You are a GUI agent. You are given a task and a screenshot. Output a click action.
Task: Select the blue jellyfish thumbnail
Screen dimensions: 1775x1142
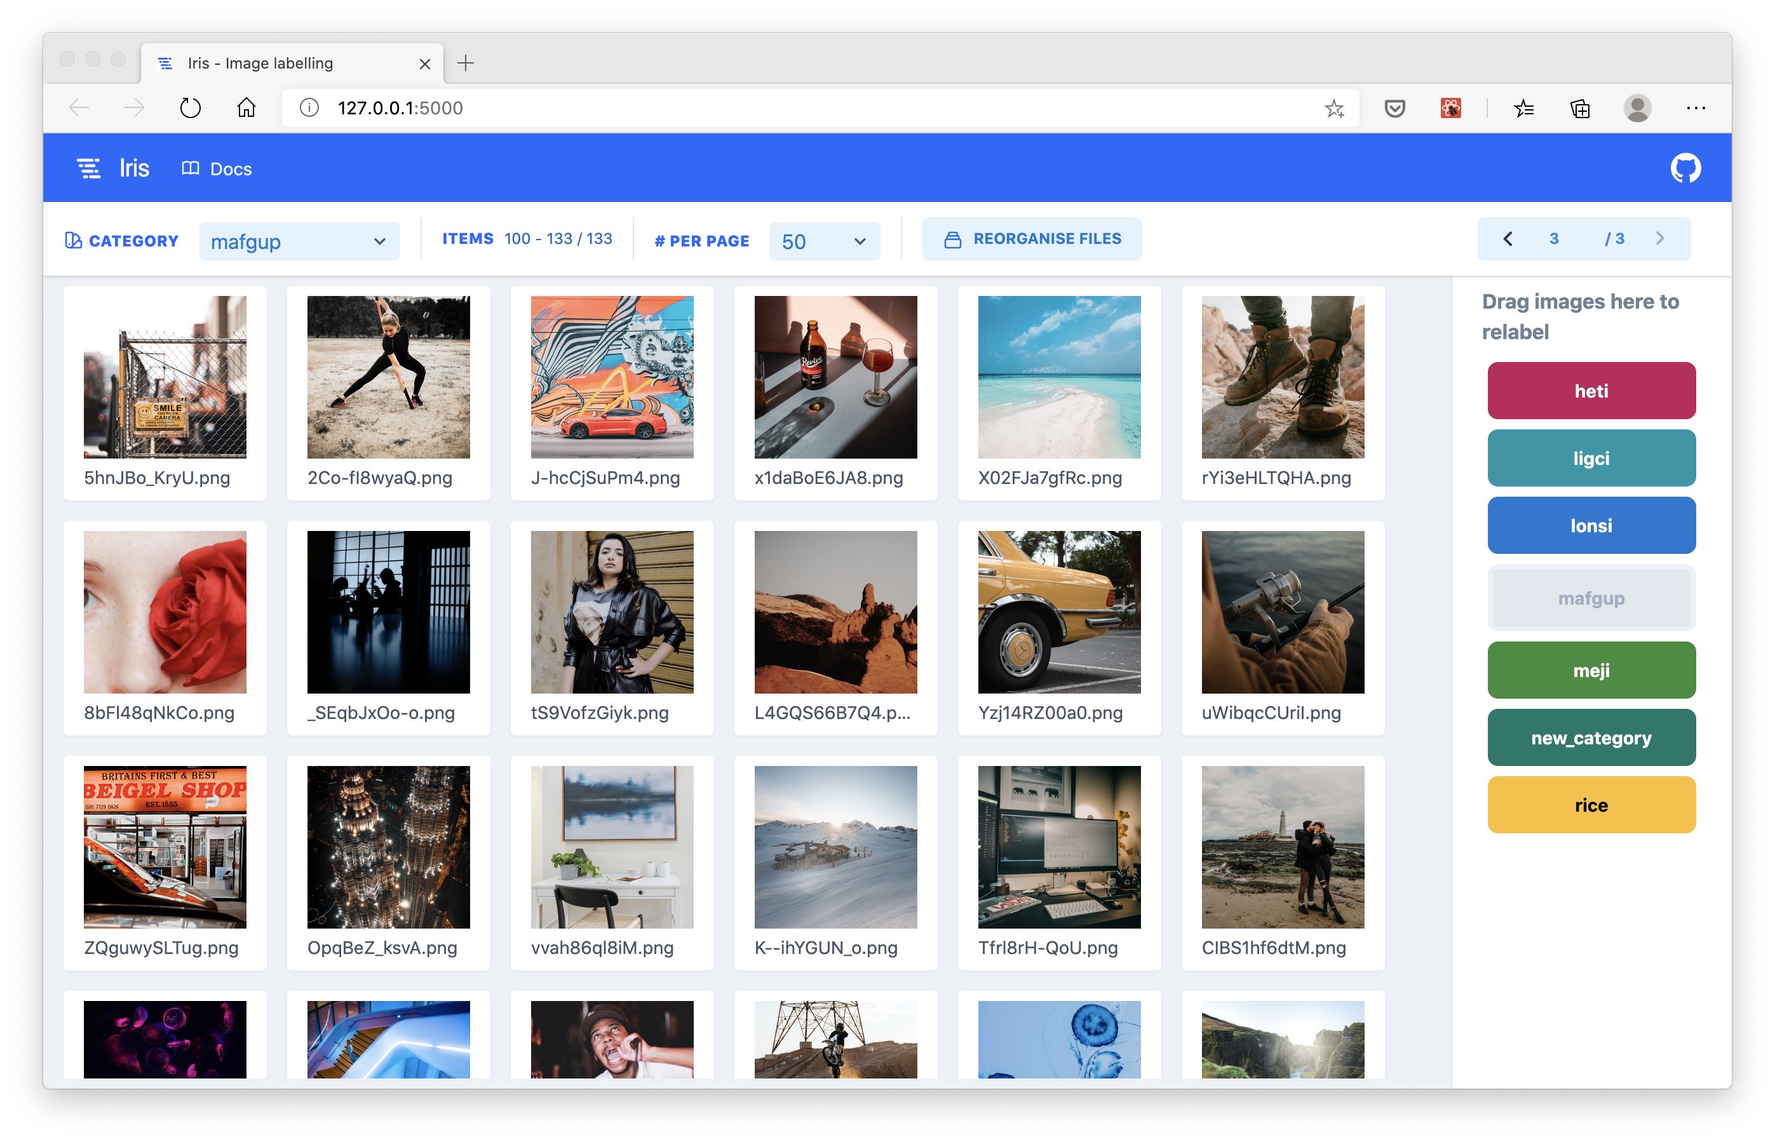(x=1059, y=1040)
